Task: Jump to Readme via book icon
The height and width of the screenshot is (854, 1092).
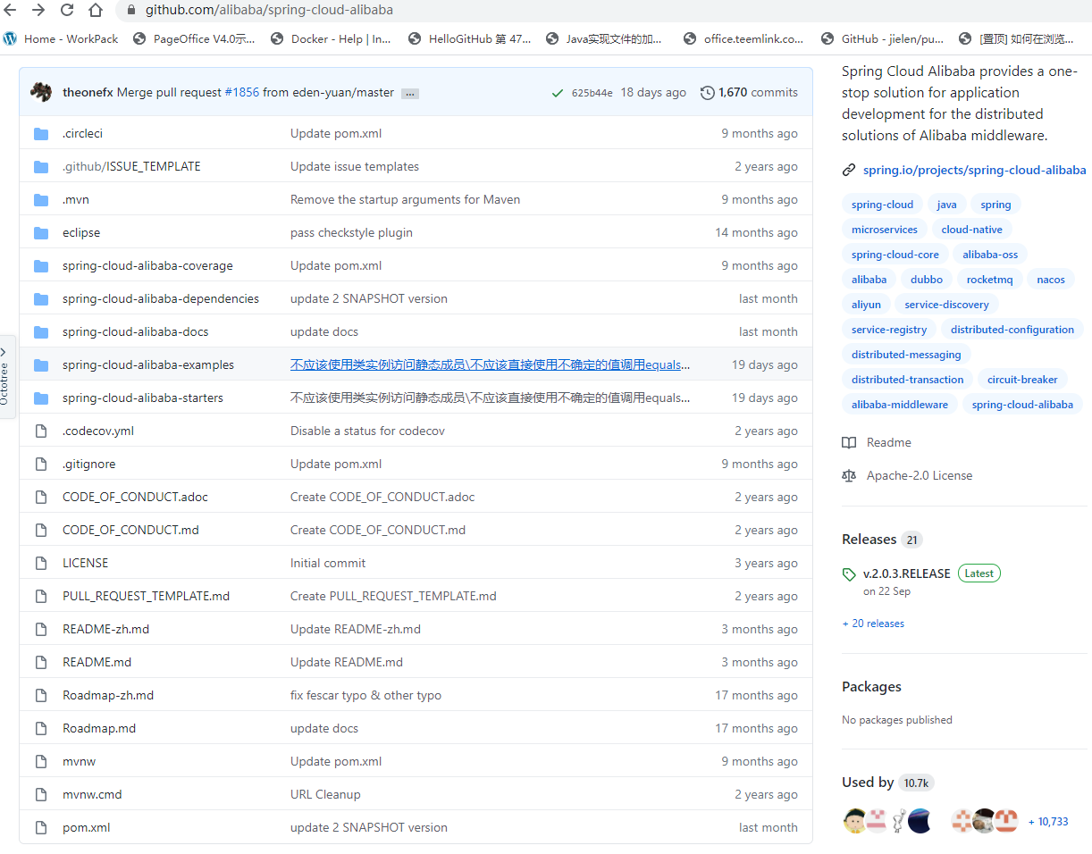Action: pyautogui.click(x=849, y=442)
